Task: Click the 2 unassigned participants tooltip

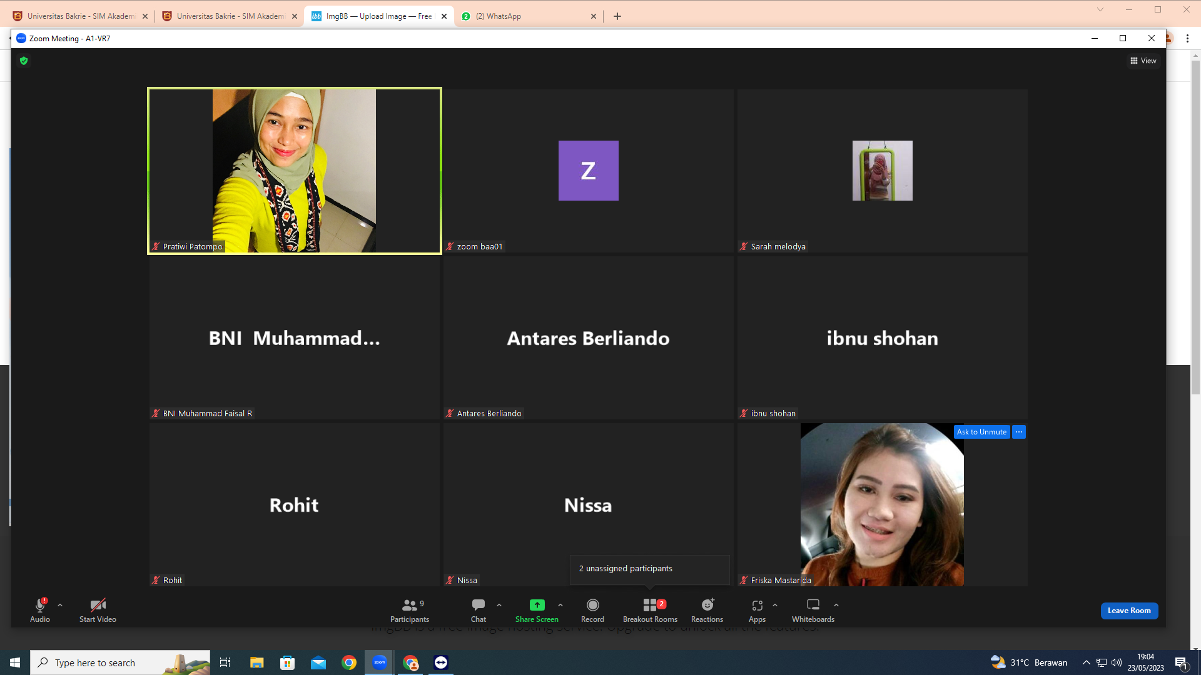Action: click(x=649, y=569)
